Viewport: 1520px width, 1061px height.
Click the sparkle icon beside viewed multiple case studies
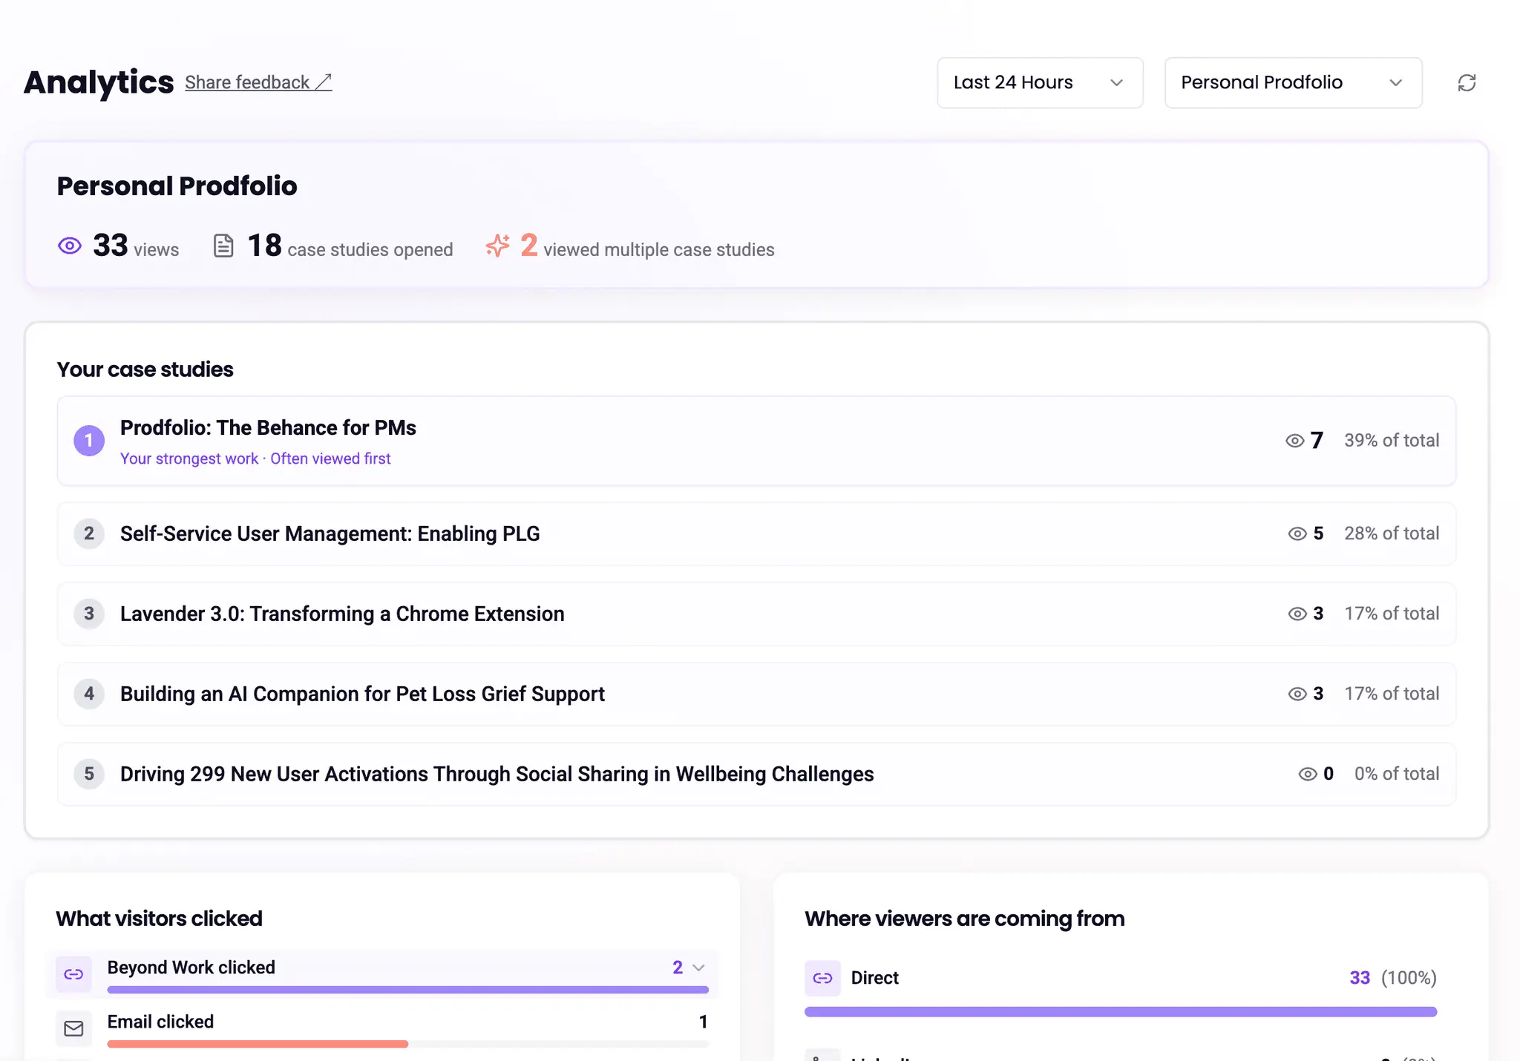[x=498, y=246]
